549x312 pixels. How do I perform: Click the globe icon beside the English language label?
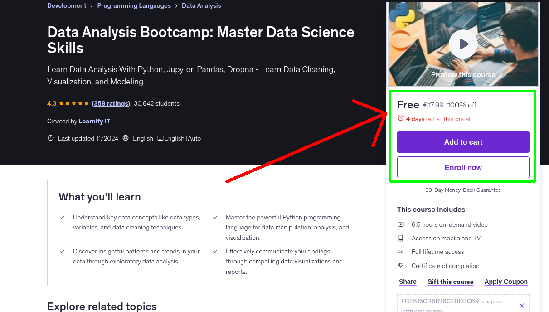click(125, 138)
